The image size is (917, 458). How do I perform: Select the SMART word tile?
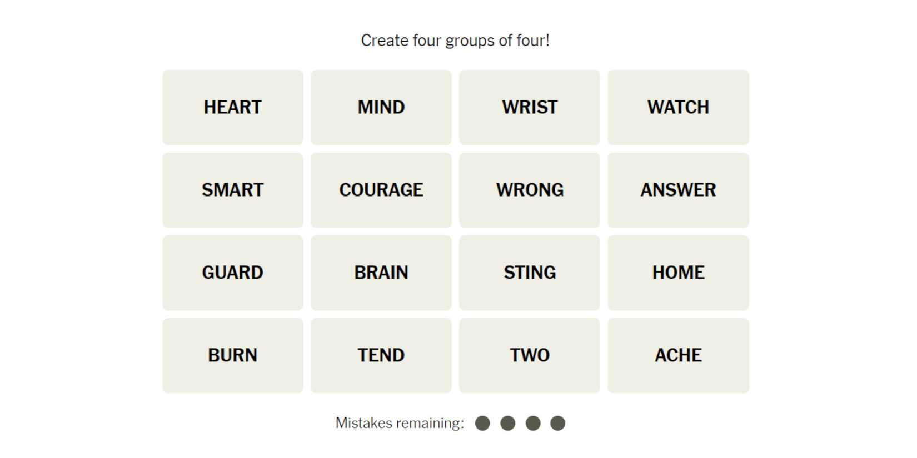pos(233,190)
